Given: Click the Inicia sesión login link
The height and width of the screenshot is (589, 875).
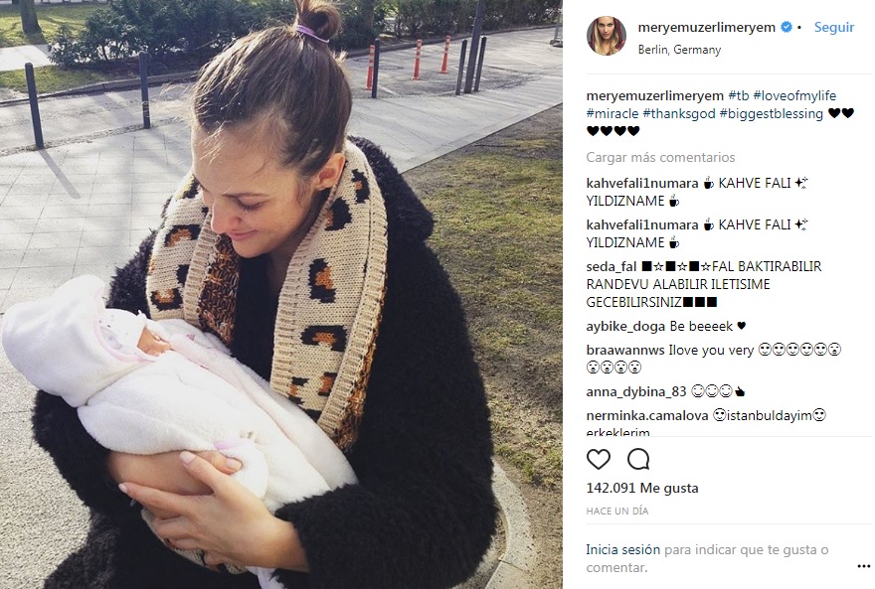Looking at the screenshot, I should coord(622,550).
